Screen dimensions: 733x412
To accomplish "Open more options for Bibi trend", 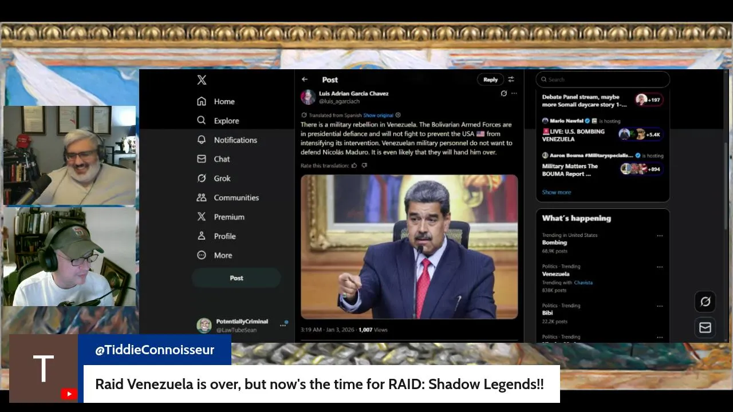I will tap(660, 306).
